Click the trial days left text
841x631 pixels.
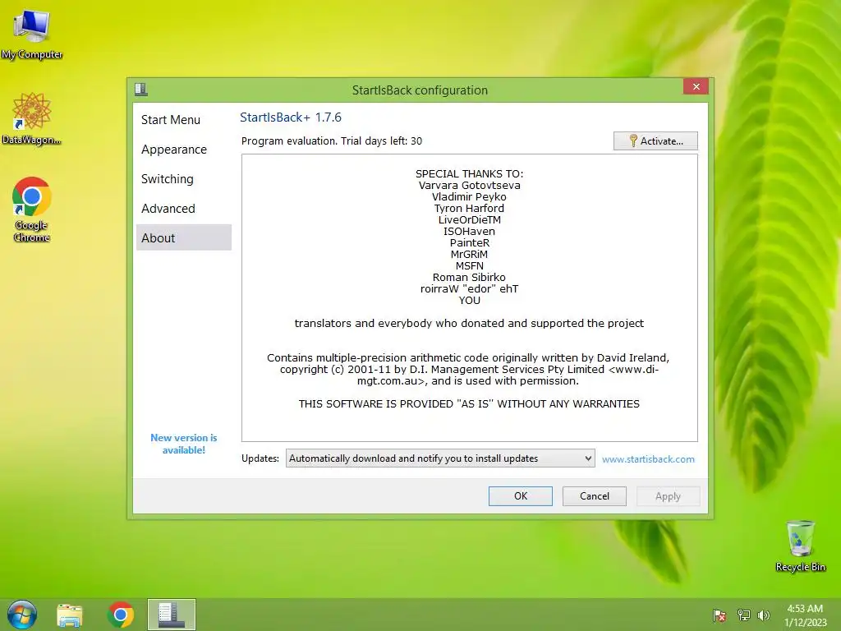point(332,140)
